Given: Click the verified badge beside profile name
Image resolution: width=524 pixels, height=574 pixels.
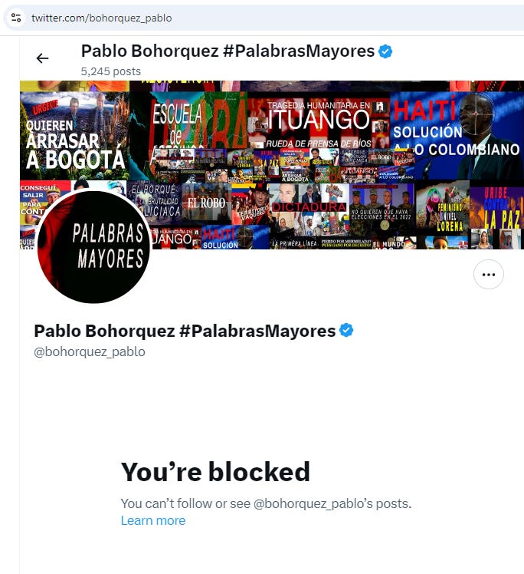Looking at the screenshot, I should click(x=346, y=331).
